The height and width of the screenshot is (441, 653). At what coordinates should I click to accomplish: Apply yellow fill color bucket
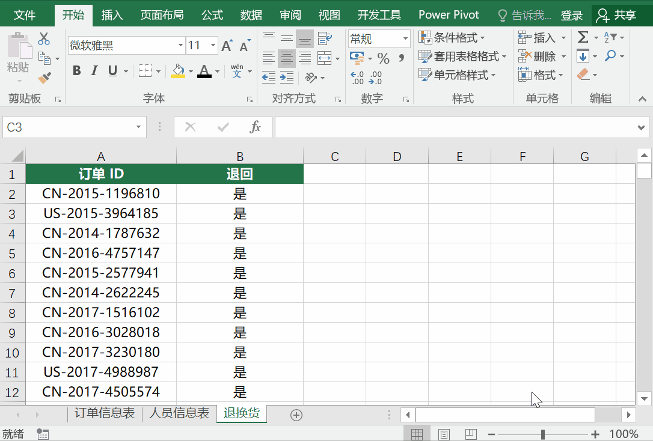point(178,71)
